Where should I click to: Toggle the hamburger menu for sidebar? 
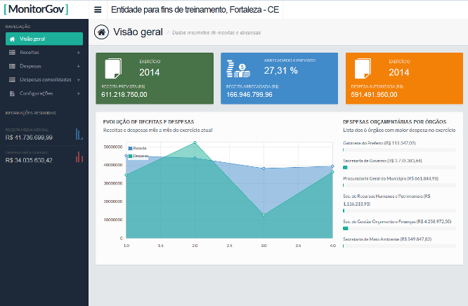coord(98,11)
